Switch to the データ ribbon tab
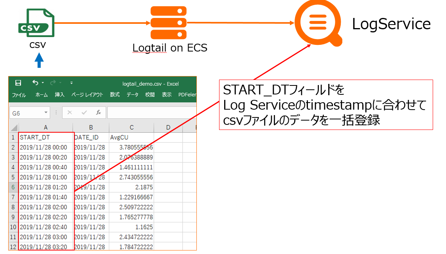 133,95
